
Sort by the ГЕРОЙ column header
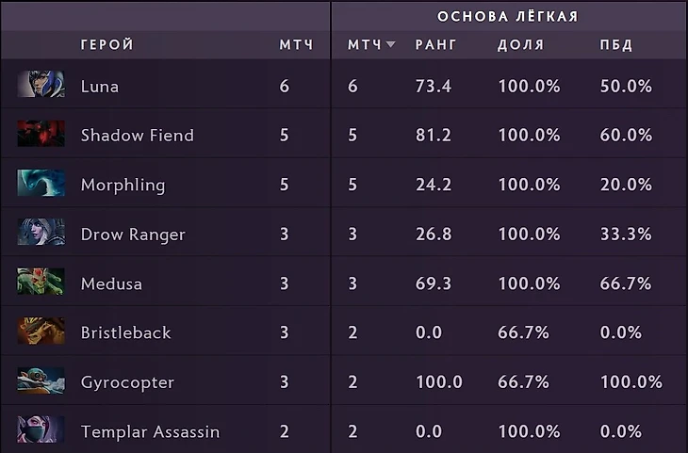[107, 44]
